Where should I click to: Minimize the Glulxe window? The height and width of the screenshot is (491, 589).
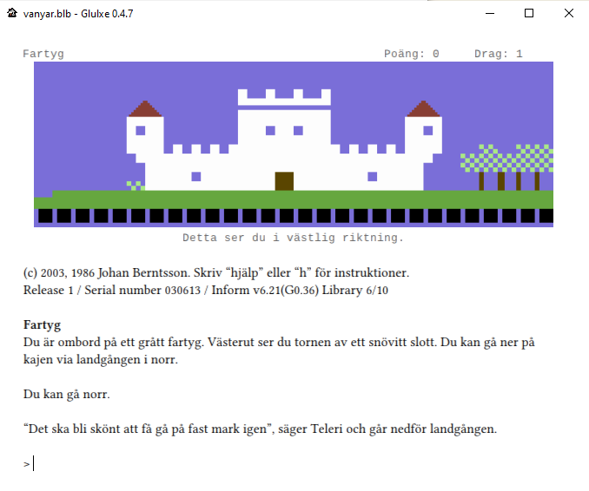(x=489, y=13)
